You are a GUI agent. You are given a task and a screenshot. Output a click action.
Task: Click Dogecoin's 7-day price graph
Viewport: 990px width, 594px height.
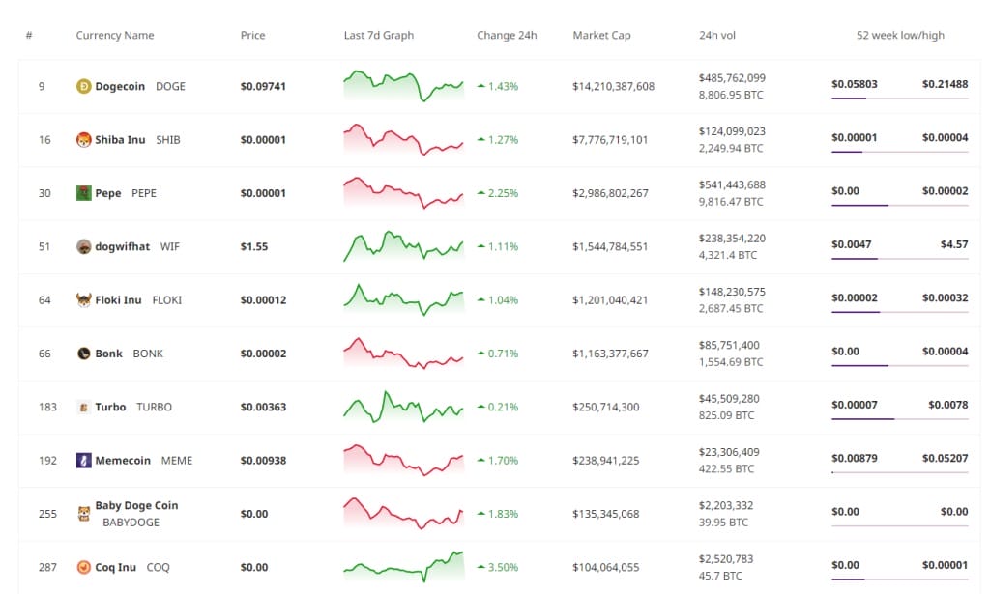[403, 86]
